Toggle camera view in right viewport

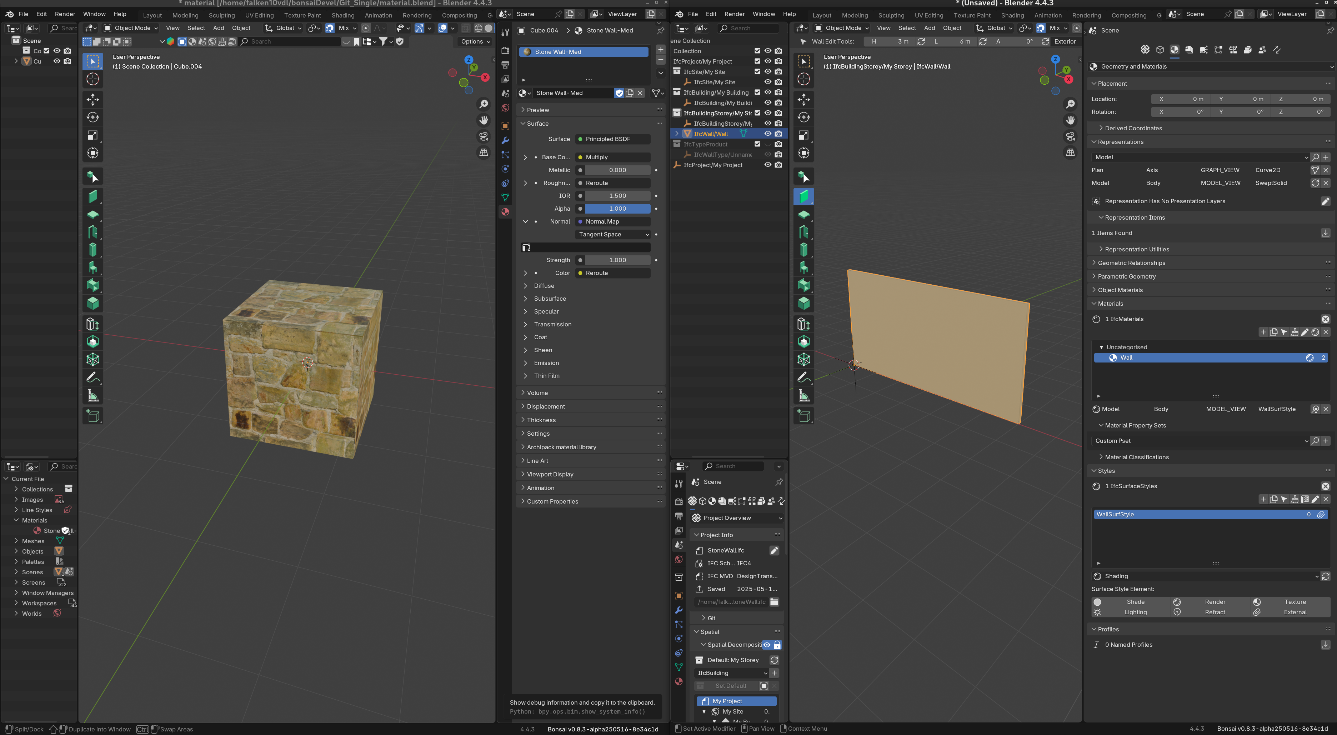[1070, 136]
